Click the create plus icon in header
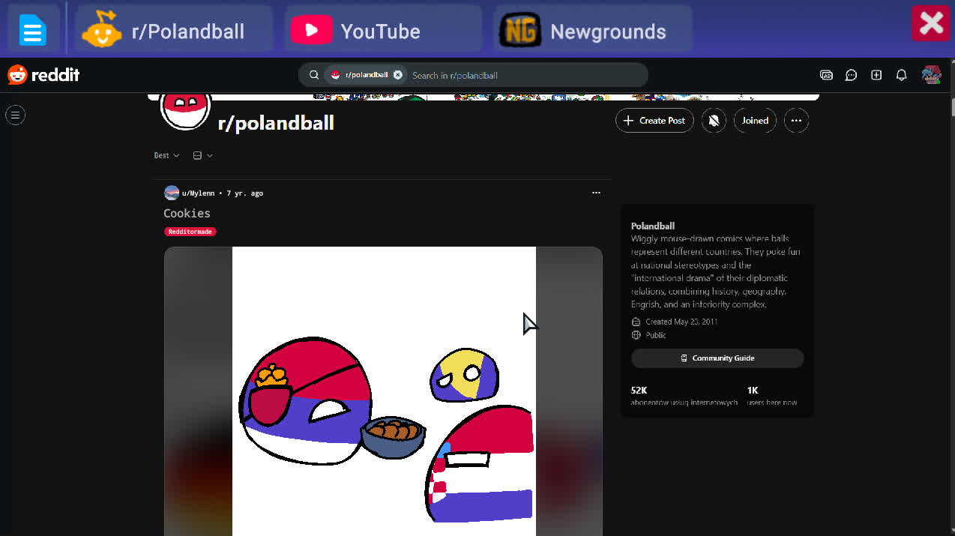Image resolution: width=955 pixels, height=536 pixels. [x=876, y=75]
